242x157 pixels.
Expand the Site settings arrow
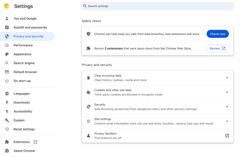227,121
